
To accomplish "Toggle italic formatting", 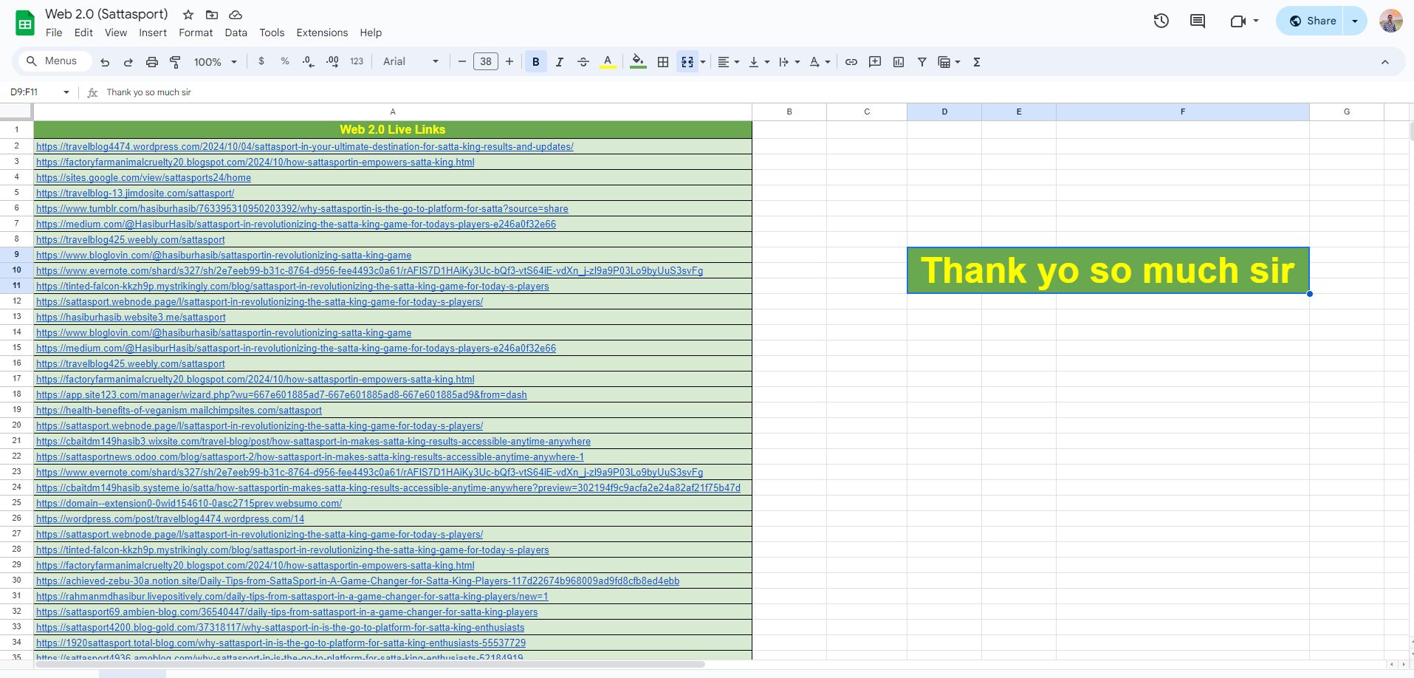I will point(559,62).
